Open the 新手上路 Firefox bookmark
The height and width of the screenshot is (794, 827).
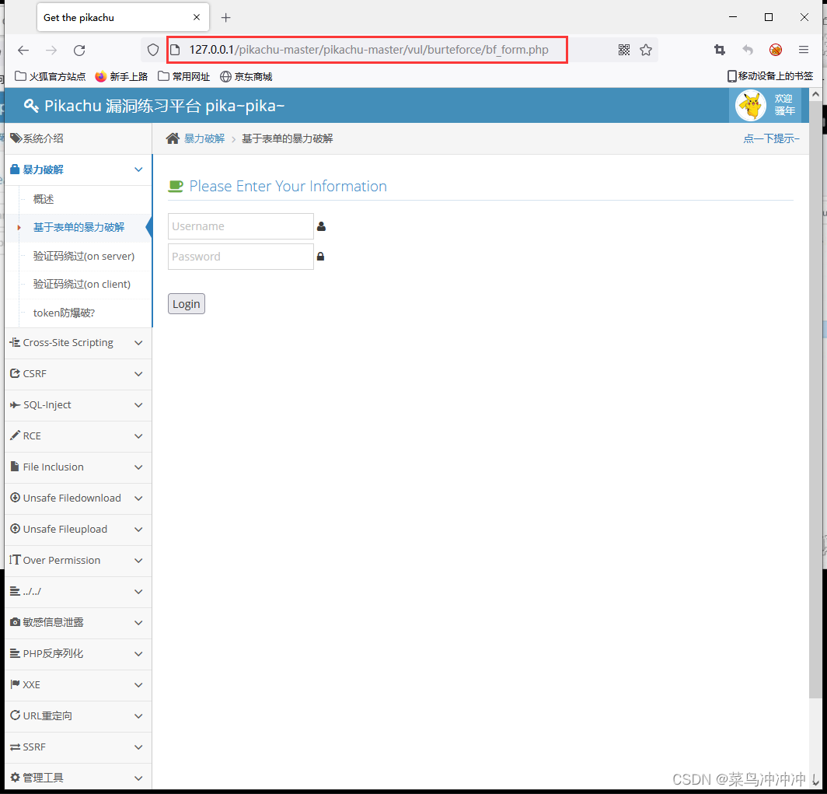click(121, 76)
